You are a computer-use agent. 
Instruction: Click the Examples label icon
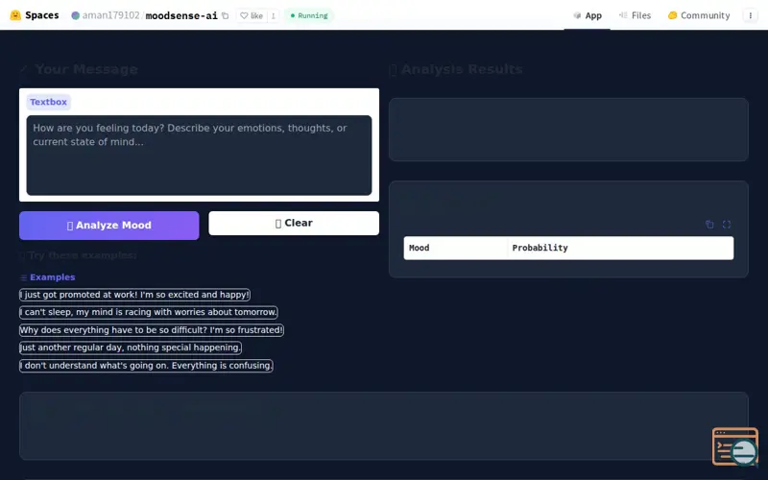point(23,277)
